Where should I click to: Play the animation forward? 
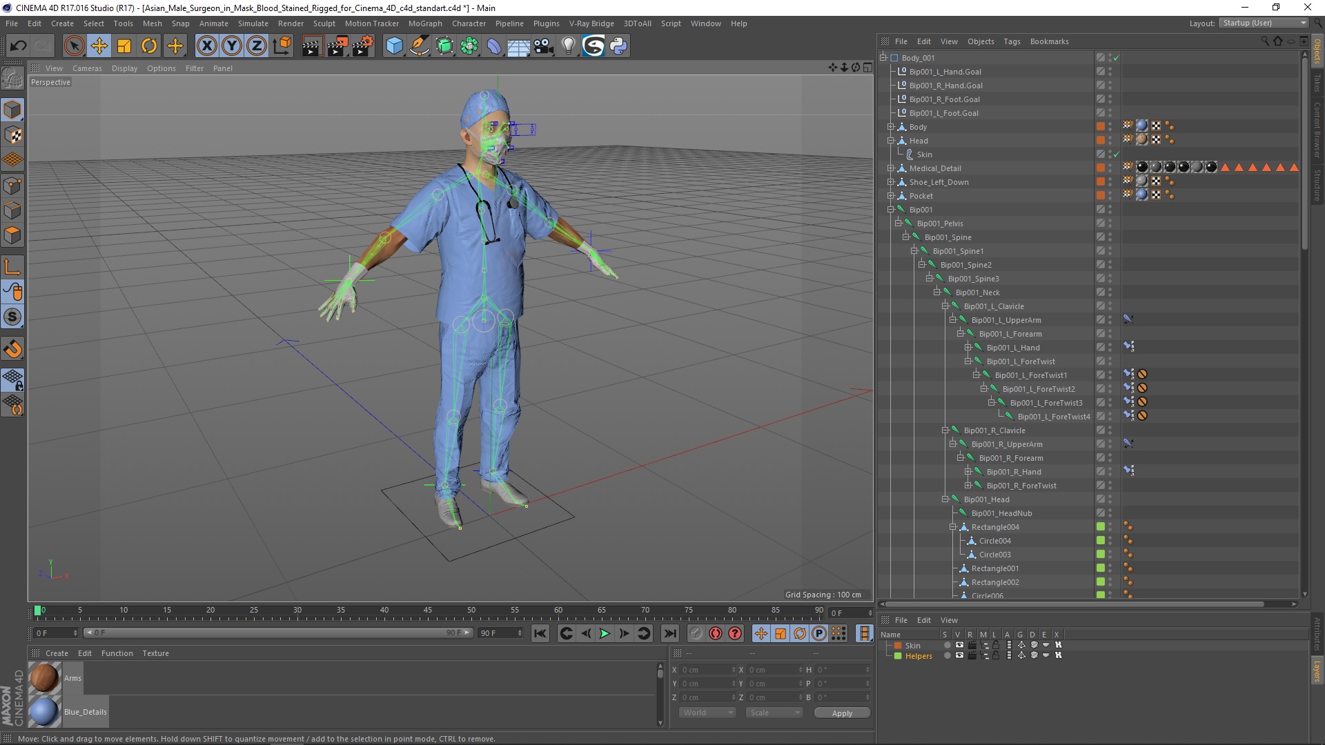(x=605, y=633)
